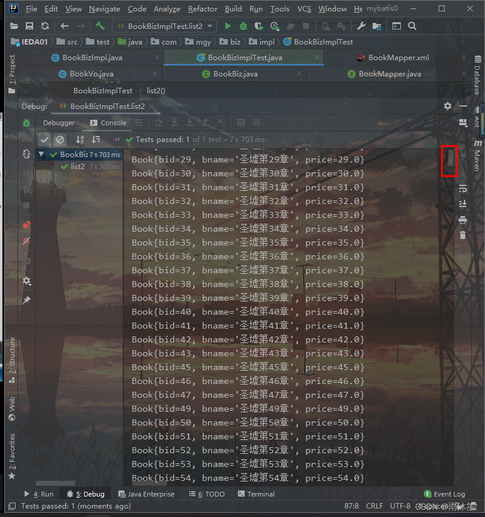This screenshot has height=517, width=485.
Task: Click the Run with Profiler icon
Action: (x=275, y=26)
